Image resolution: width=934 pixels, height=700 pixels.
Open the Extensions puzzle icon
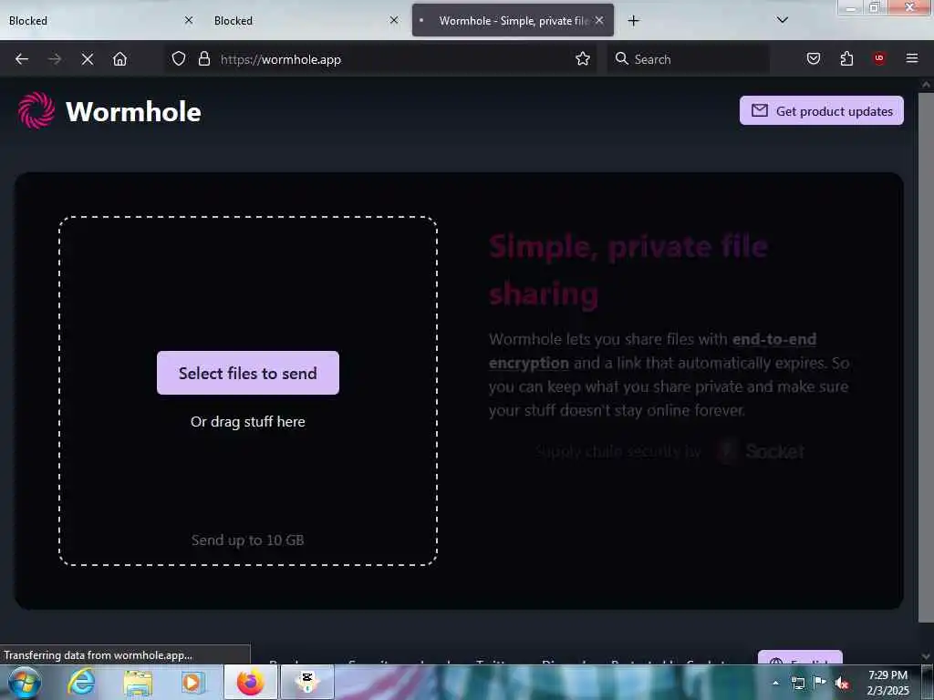(x=846, y=59)
